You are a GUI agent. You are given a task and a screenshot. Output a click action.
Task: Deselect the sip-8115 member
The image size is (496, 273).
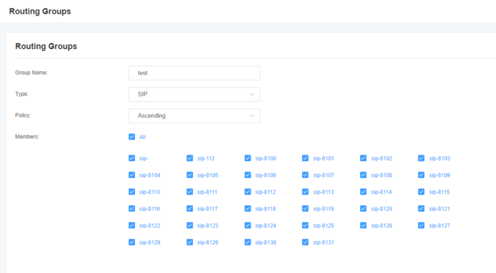[x=421, y=191]
